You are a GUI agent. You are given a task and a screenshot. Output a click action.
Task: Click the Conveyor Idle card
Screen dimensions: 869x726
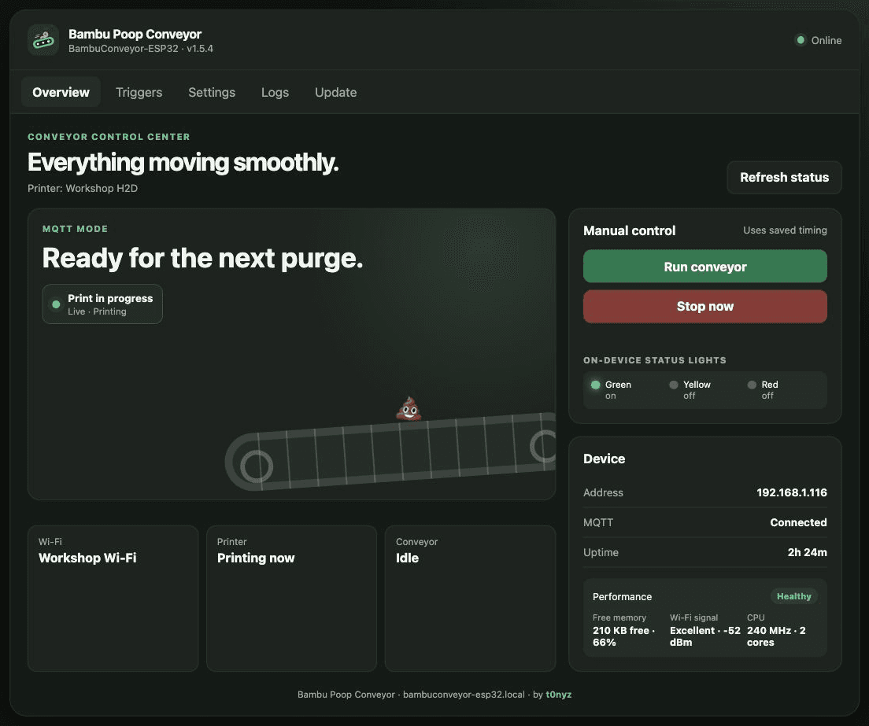[470, 599]
